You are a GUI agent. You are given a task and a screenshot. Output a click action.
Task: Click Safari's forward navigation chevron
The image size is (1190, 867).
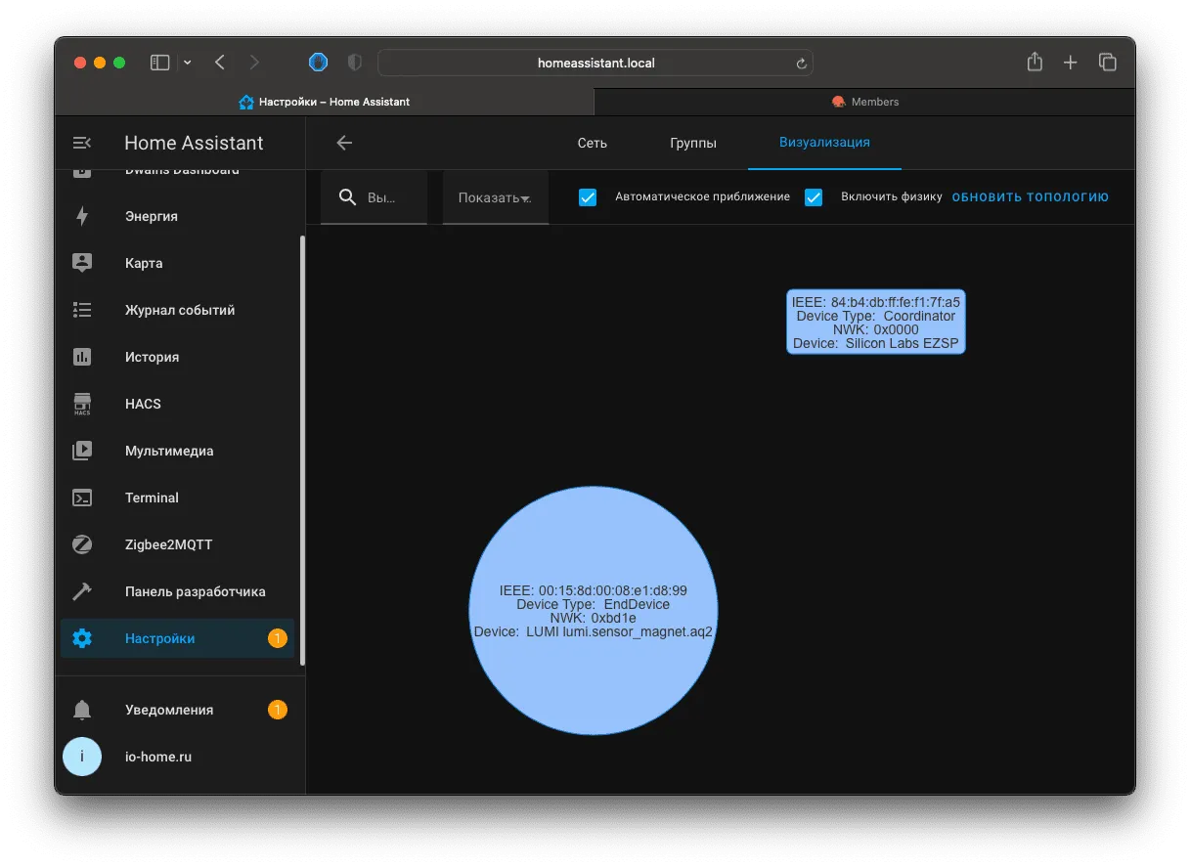point(254,63)
